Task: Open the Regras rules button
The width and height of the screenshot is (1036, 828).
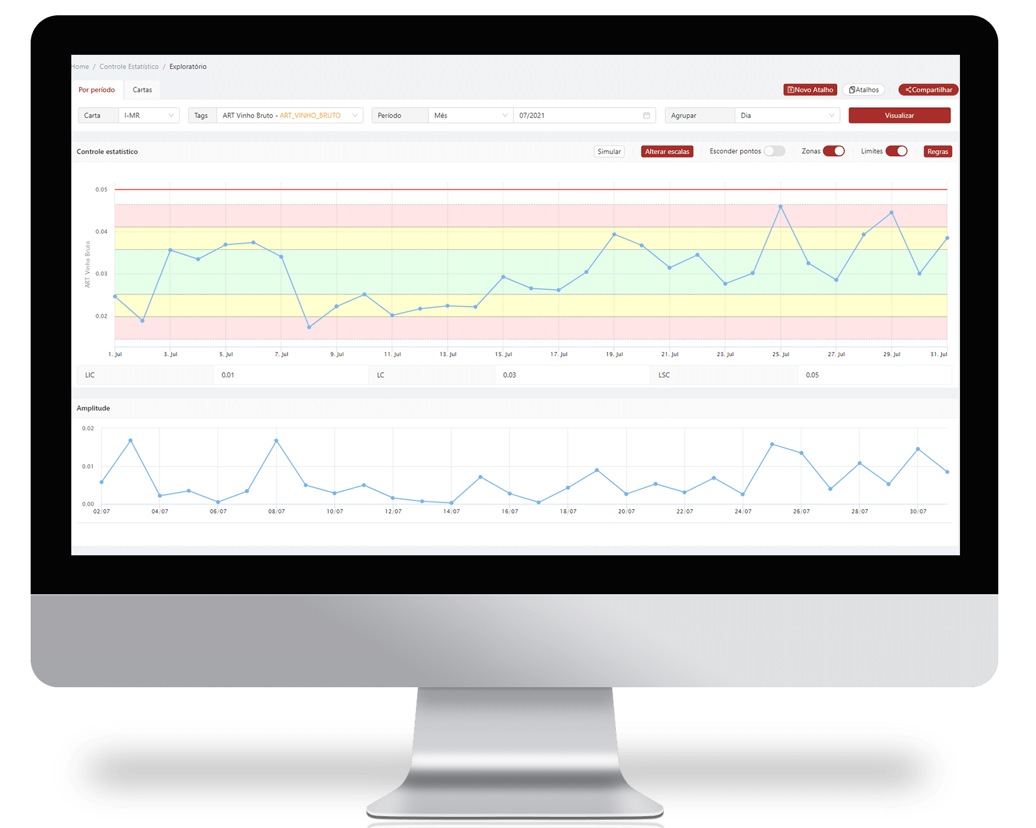Action: 938,151
